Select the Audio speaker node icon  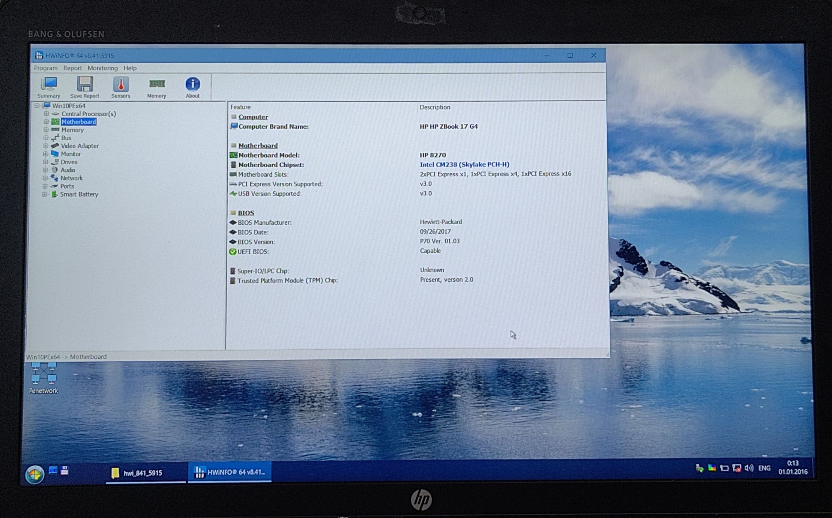55,170
